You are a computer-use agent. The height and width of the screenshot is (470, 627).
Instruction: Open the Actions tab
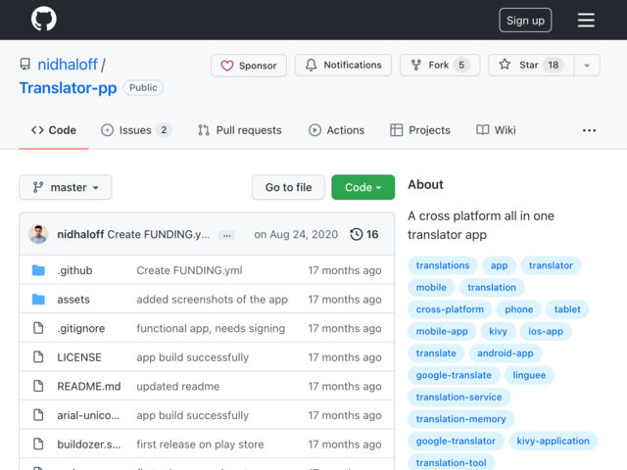[336, 130]
